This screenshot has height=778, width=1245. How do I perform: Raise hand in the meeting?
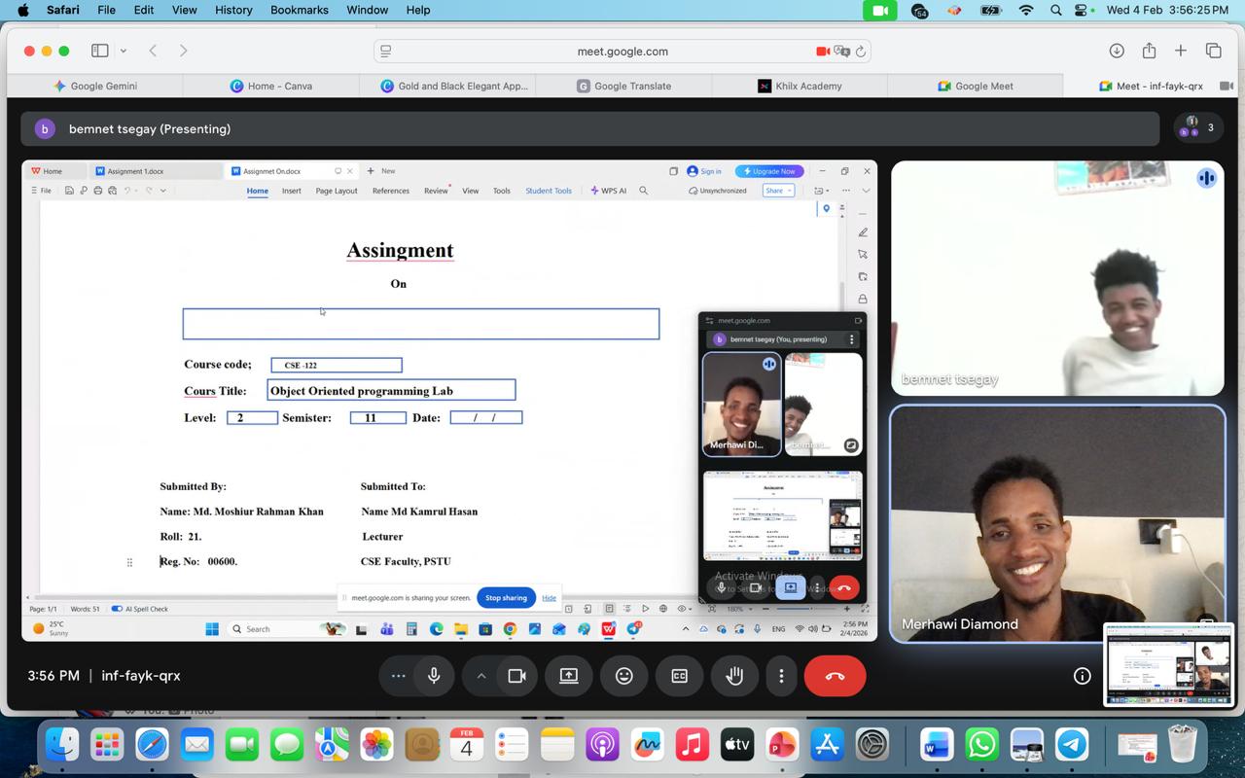735,676
